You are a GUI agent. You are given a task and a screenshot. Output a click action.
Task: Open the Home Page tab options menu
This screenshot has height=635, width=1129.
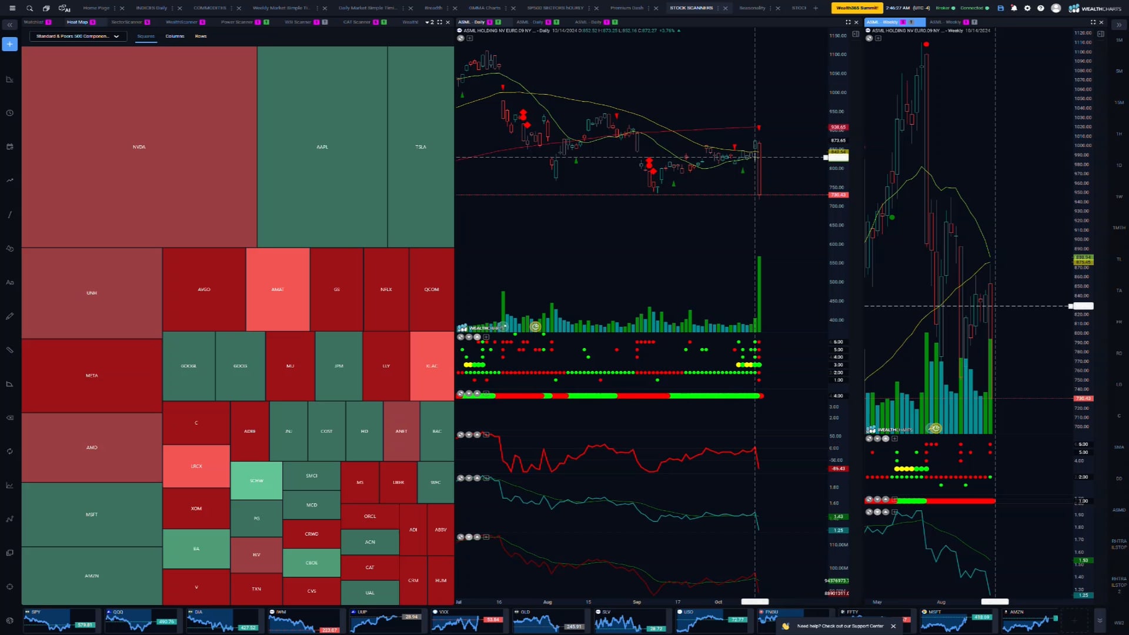pos(115,8)
